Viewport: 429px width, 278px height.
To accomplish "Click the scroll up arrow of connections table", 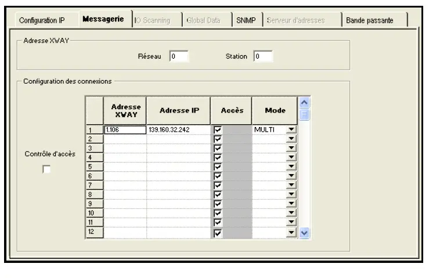I will [304, 103].
